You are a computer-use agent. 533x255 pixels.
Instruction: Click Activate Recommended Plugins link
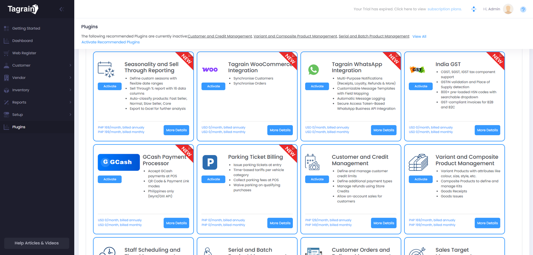click(111, 42)
